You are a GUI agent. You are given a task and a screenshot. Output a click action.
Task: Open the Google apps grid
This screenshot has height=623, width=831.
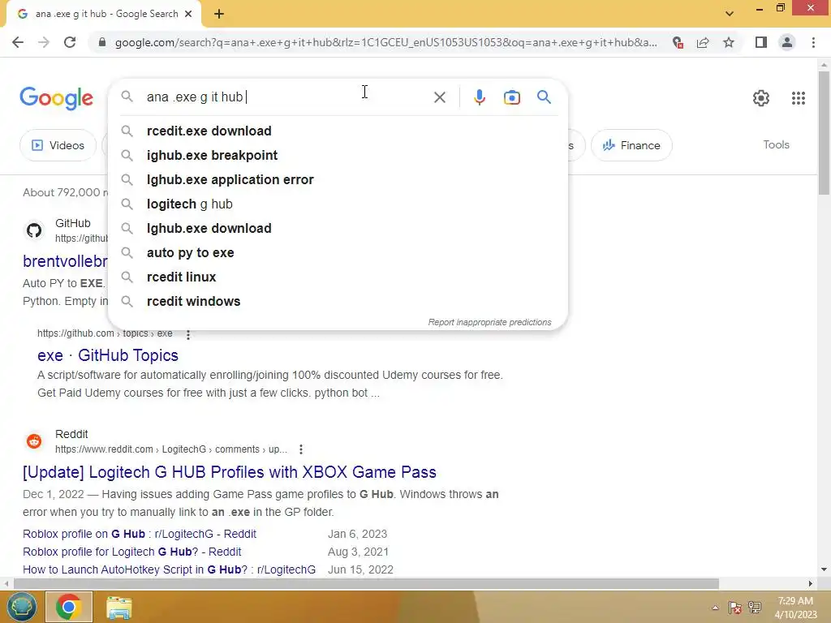(x=799, y=98)
